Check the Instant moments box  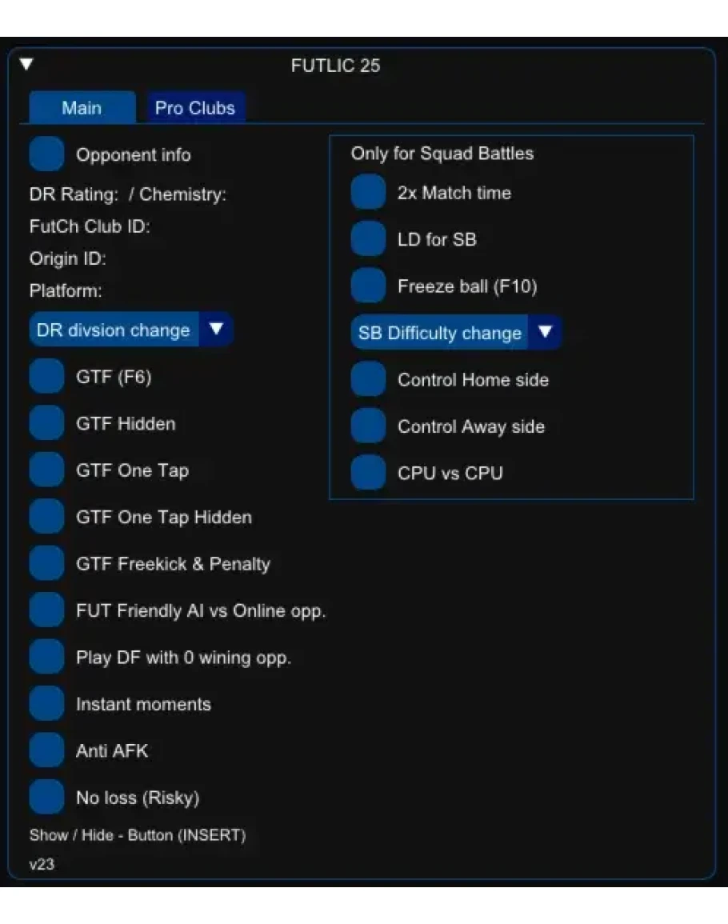[46, 705]
